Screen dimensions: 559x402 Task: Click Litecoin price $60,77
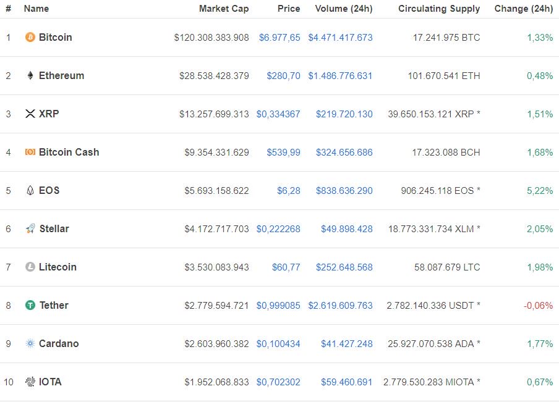[x=286, y=267]
